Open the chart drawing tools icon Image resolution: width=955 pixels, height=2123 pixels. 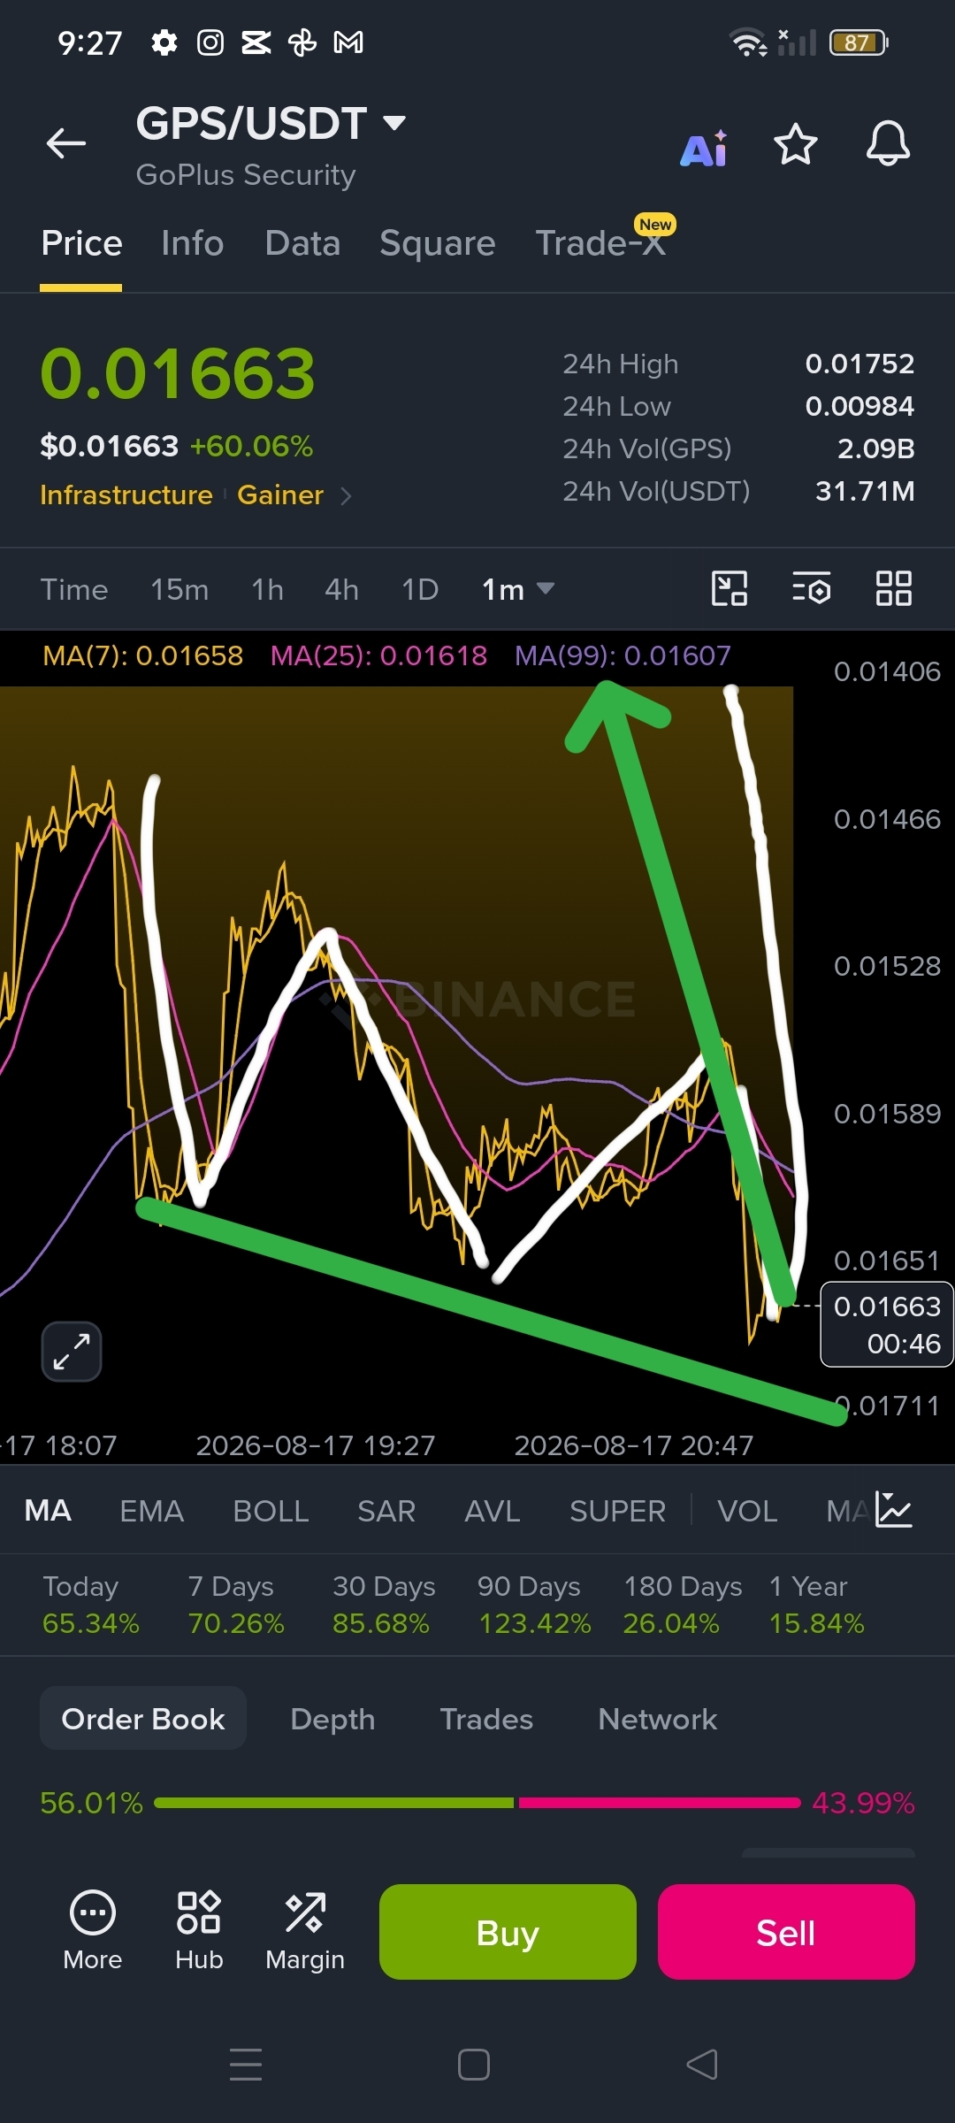click(730, 588)
